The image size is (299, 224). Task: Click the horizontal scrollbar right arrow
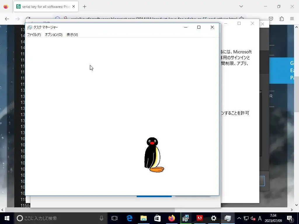292,210
